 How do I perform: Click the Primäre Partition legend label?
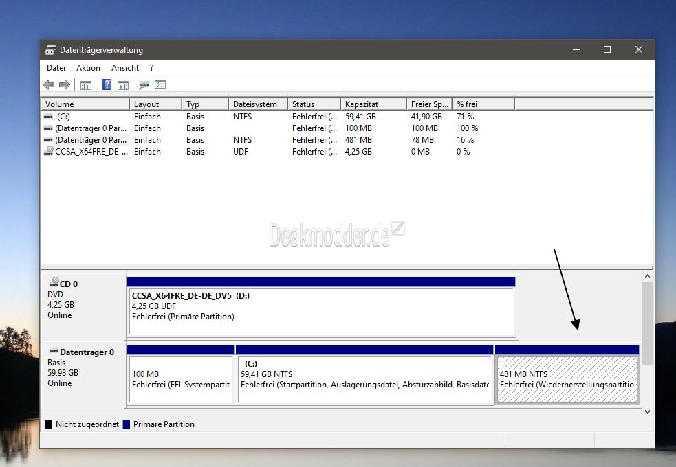[x=164, y=424]
